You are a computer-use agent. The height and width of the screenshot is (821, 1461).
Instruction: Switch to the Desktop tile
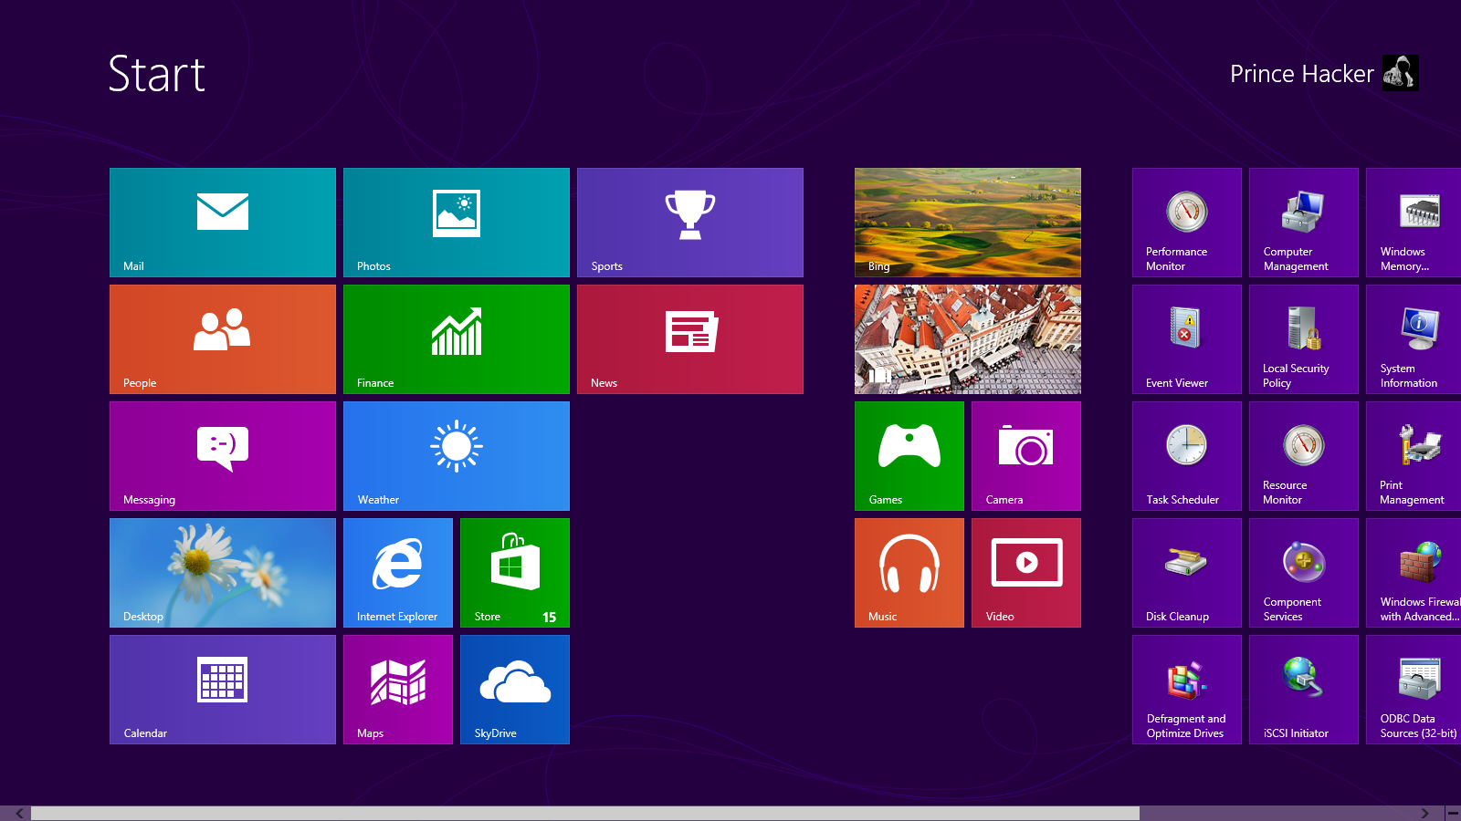click(223, 573)
